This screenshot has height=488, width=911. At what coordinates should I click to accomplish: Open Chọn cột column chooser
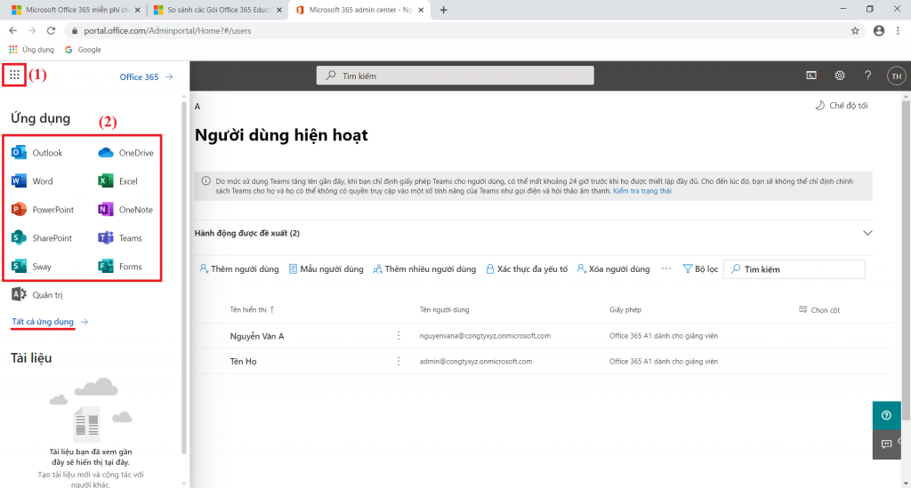click(819, 310)
